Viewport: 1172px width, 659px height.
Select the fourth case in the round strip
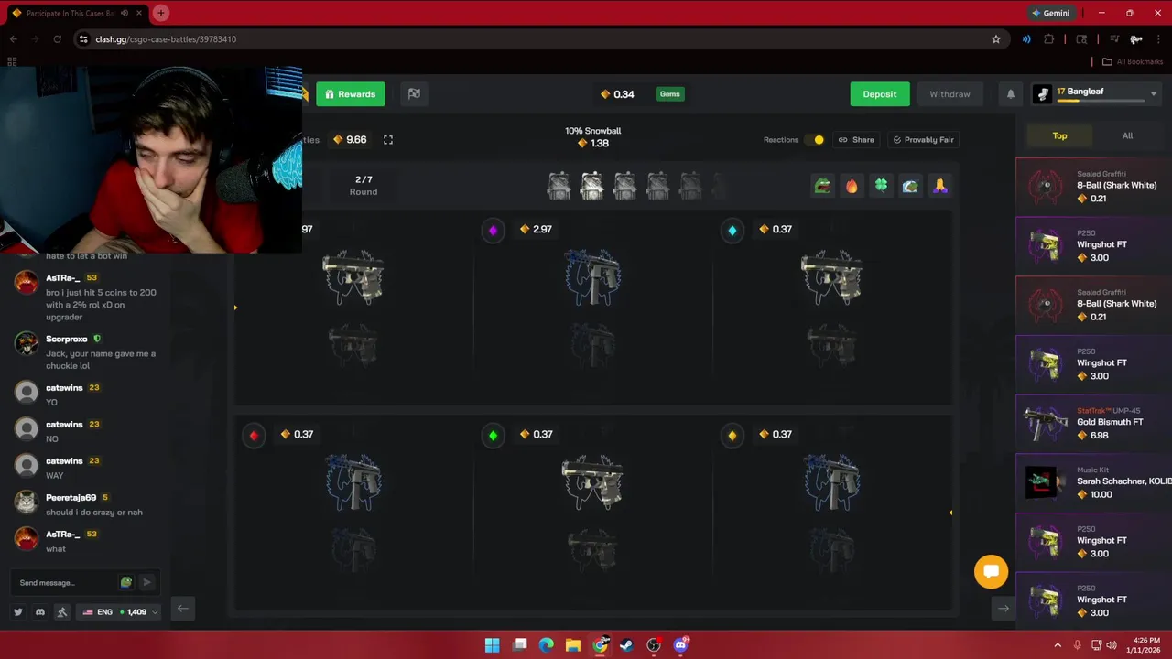click(x=657, y=186)
